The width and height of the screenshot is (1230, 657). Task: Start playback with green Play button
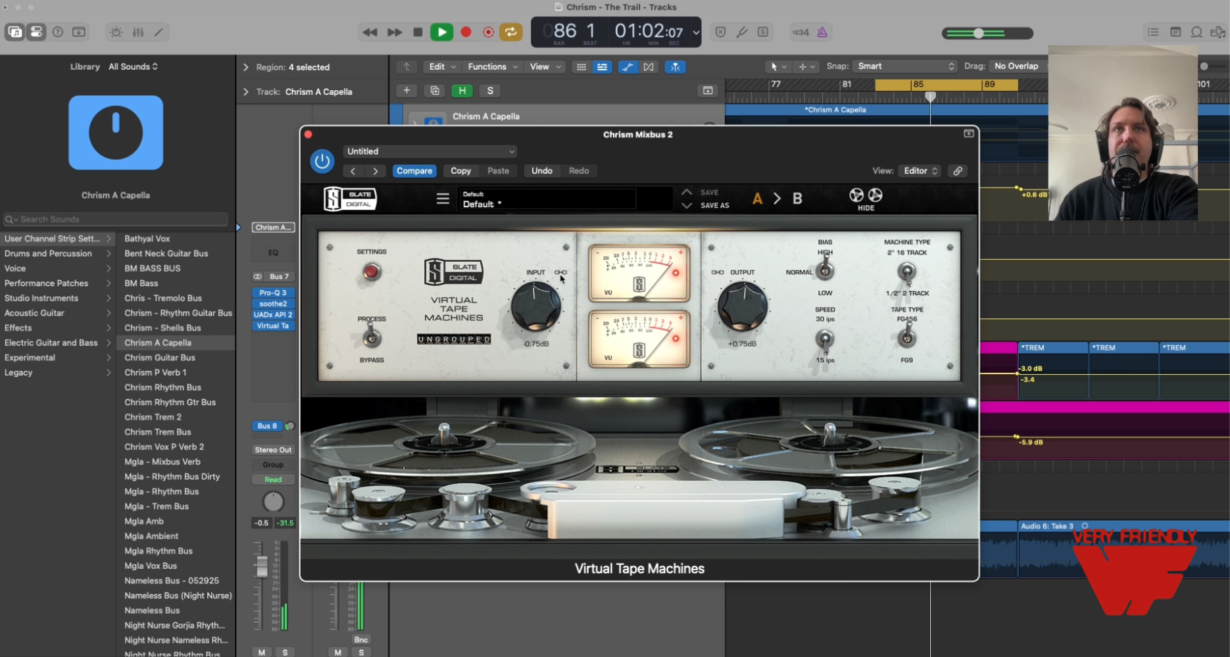click(x=442, y=32)
